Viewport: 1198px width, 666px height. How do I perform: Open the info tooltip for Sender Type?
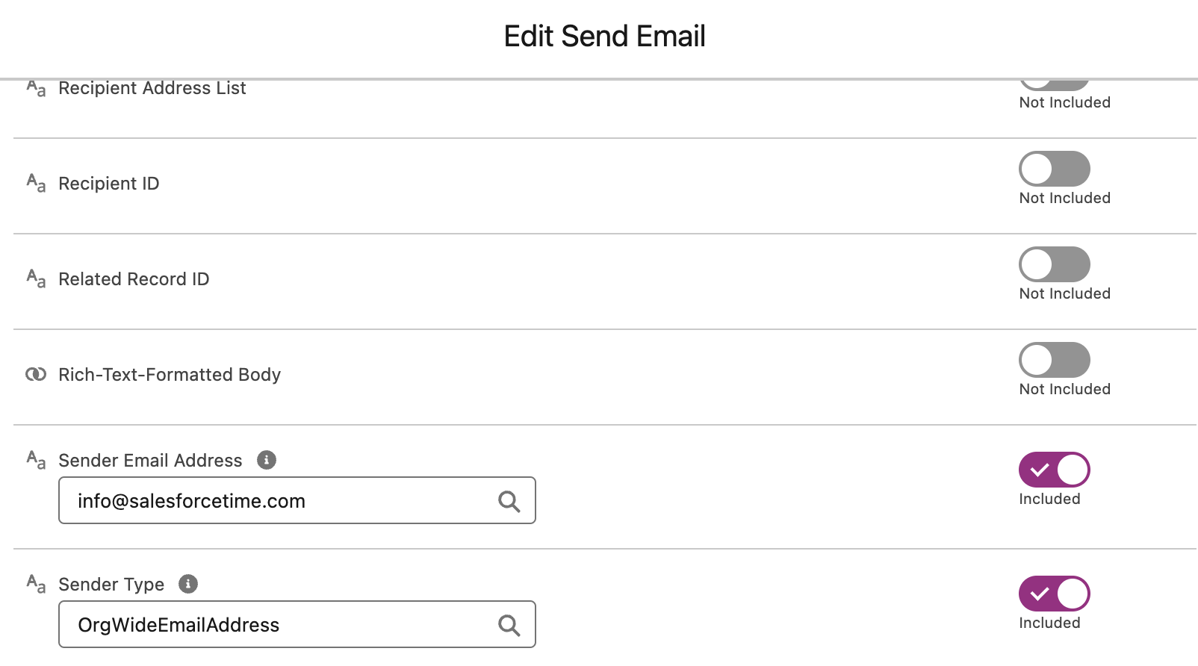coord(189,585)
